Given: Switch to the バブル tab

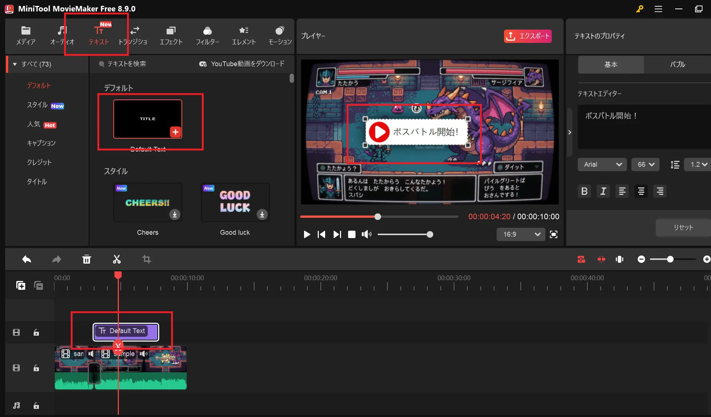Looking at the screenshot, I should (x=677, y=64).
